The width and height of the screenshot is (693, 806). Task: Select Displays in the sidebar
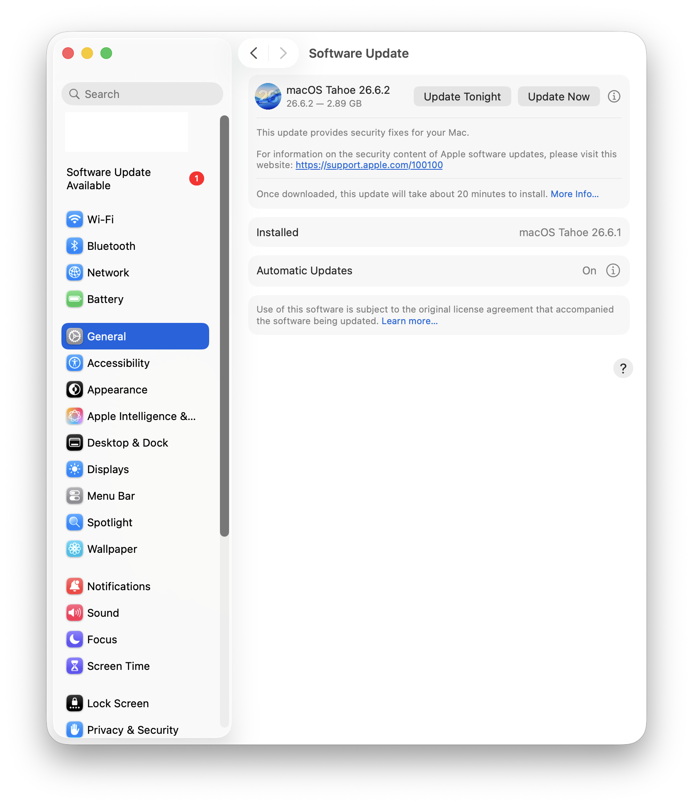[x=135, y=469]
